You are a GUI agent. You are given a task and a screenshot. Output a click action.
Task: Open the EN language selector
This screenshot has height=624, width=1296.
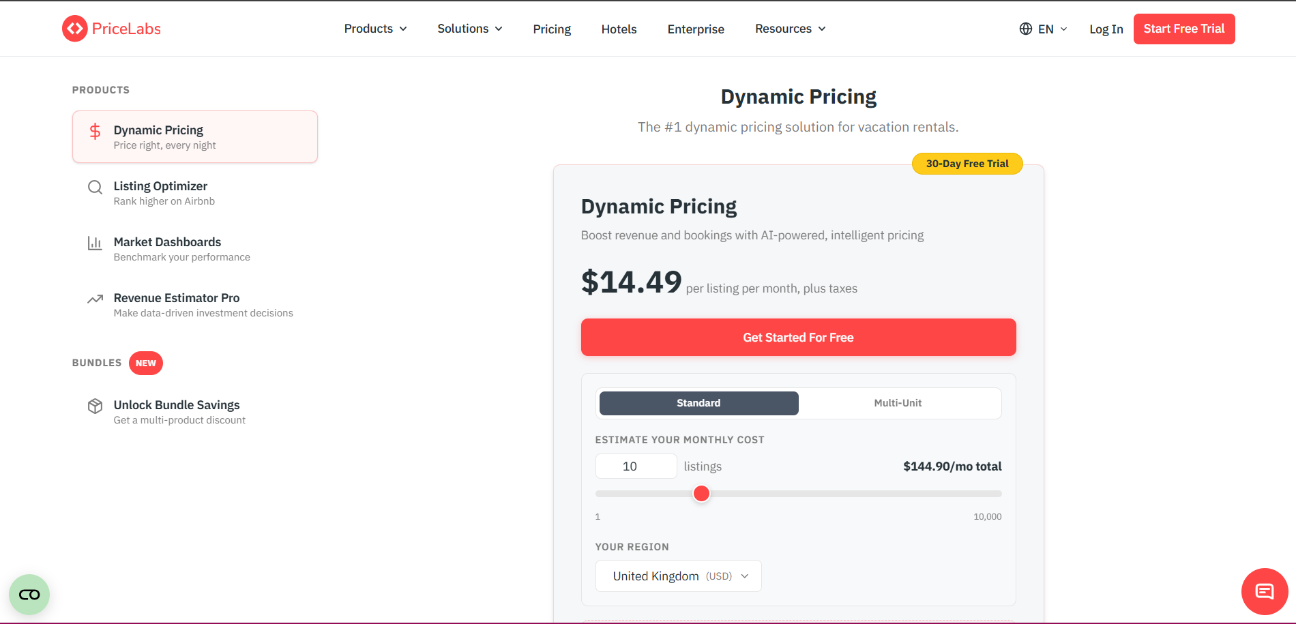click(x=1044, y=29)
